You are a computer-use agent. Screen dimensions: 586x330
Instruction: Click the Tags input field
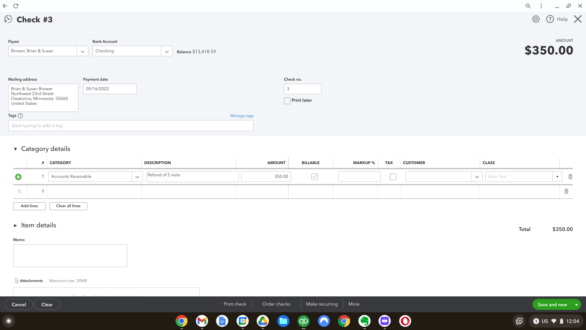[x=131, y=126]
